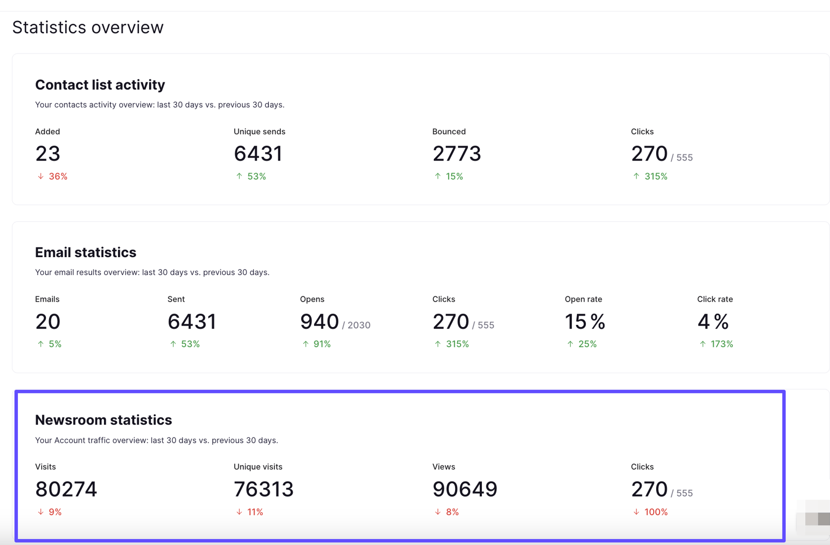Click the red down arrow beside 36%
The height and width of the screenshot is (545, 830).
pos(41,176)
